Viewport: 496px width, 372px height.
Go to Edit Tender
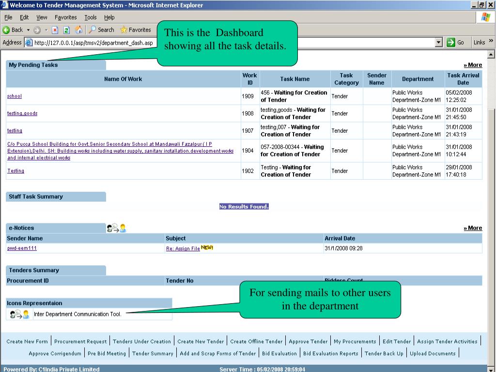(397, 341)
